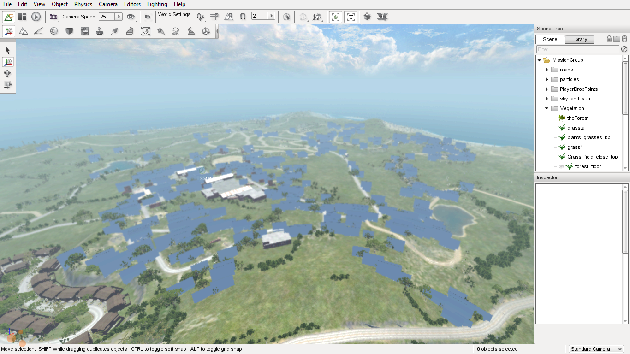630x354 pixels.
Task: Open the World Editor mode button
Action: click(x=8, y=17)
